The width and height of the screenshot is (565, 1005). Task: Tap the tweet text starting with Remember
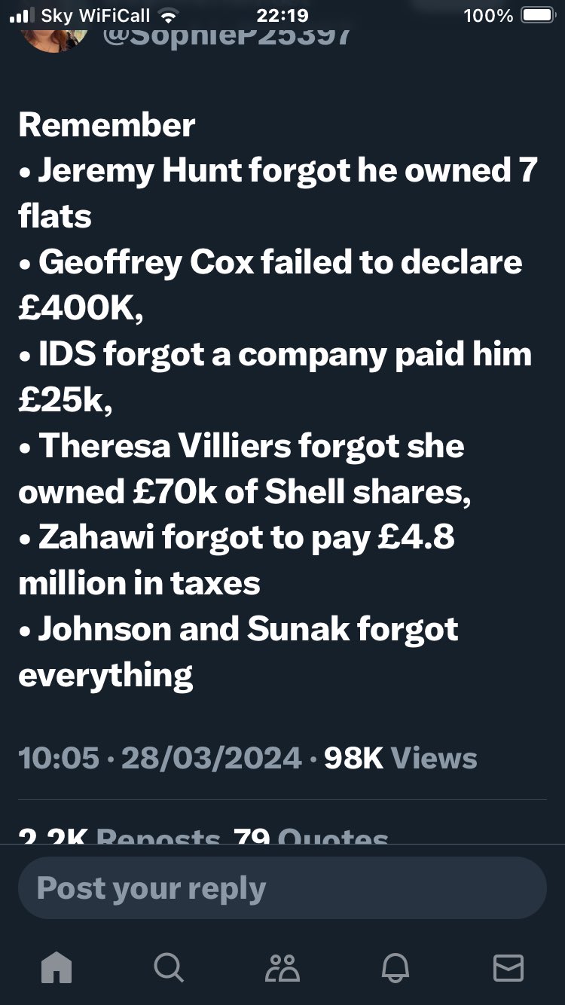pos(279,399)
